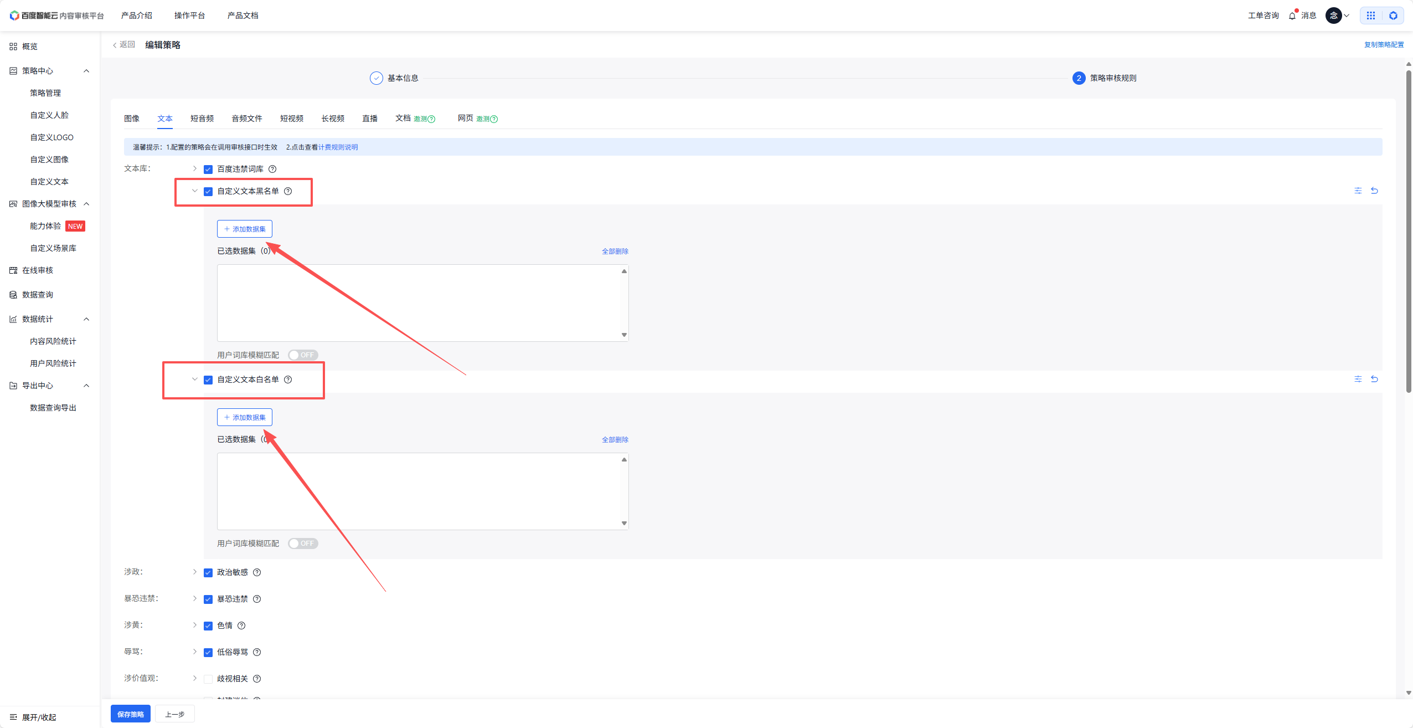Click the 保存策略 button

(x=131, y=714)
